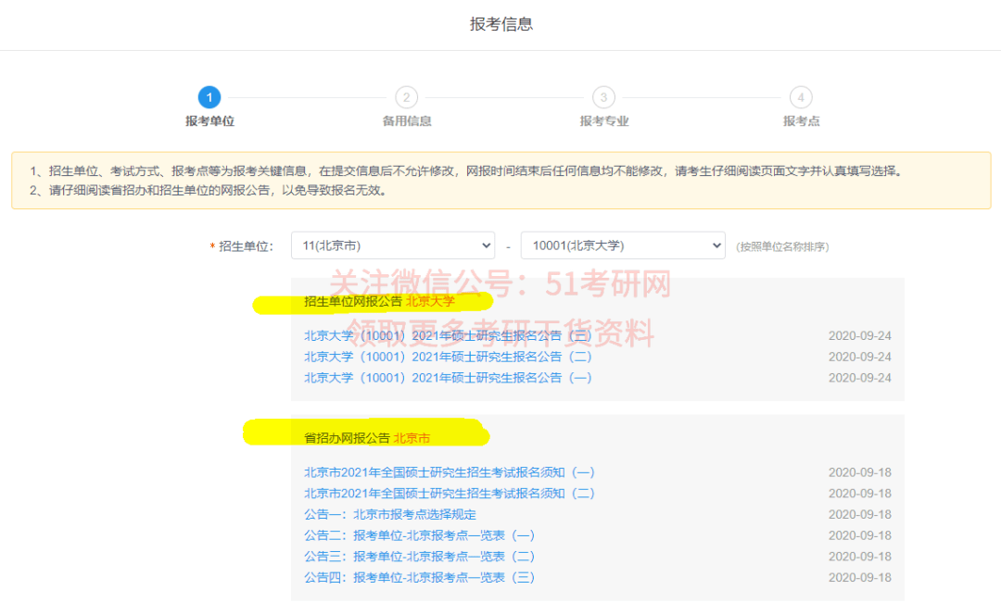Click date 2020-09-18 beside 公告三

point(860,557)
